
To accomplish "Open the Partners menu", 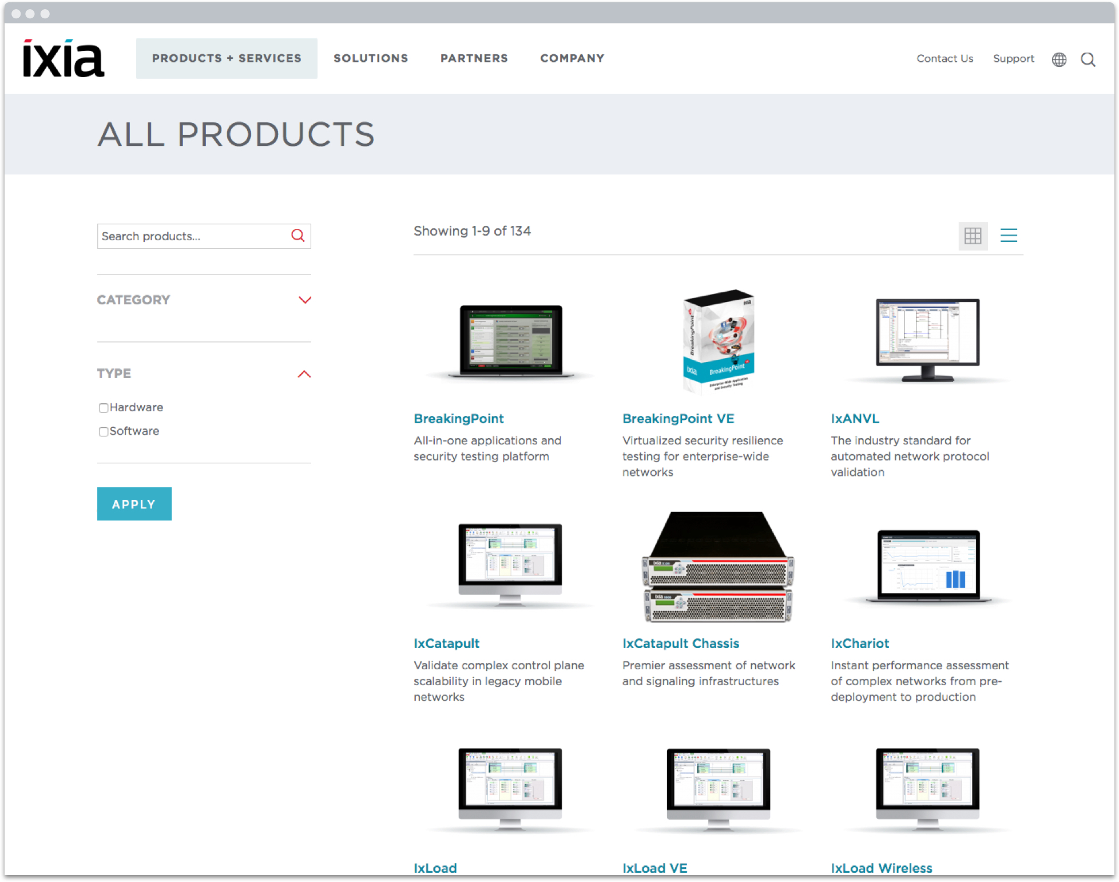I will pos(474,58).
